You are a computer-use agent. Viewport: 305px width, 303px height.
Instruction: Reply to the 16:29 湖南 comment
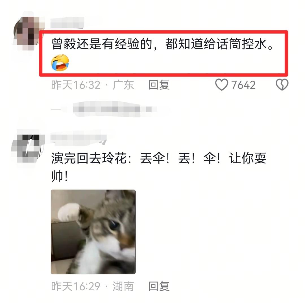coord(159,286)
